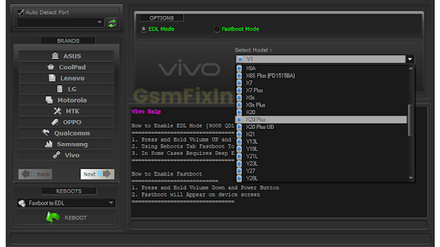Pick highlighted model X20 Plus
Screen dimensions: 440x247
(321, 119)
